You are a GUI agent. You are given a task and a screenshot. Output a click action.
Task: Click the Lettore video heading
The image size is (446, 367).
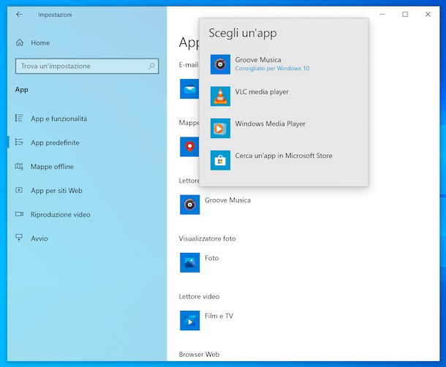(199, 296)
